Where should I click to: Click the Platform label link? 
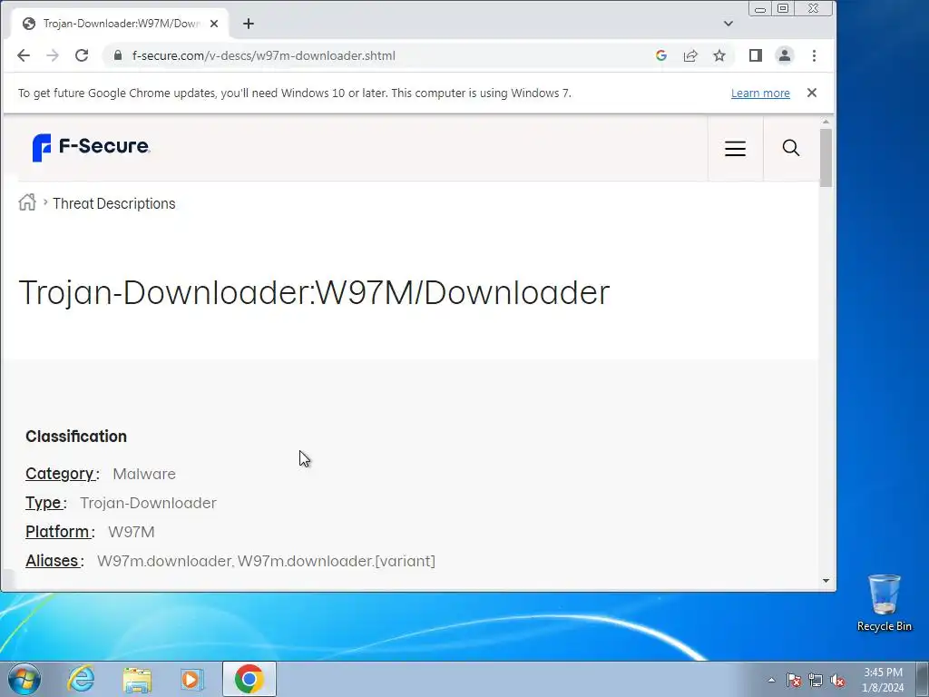point(57,532)
